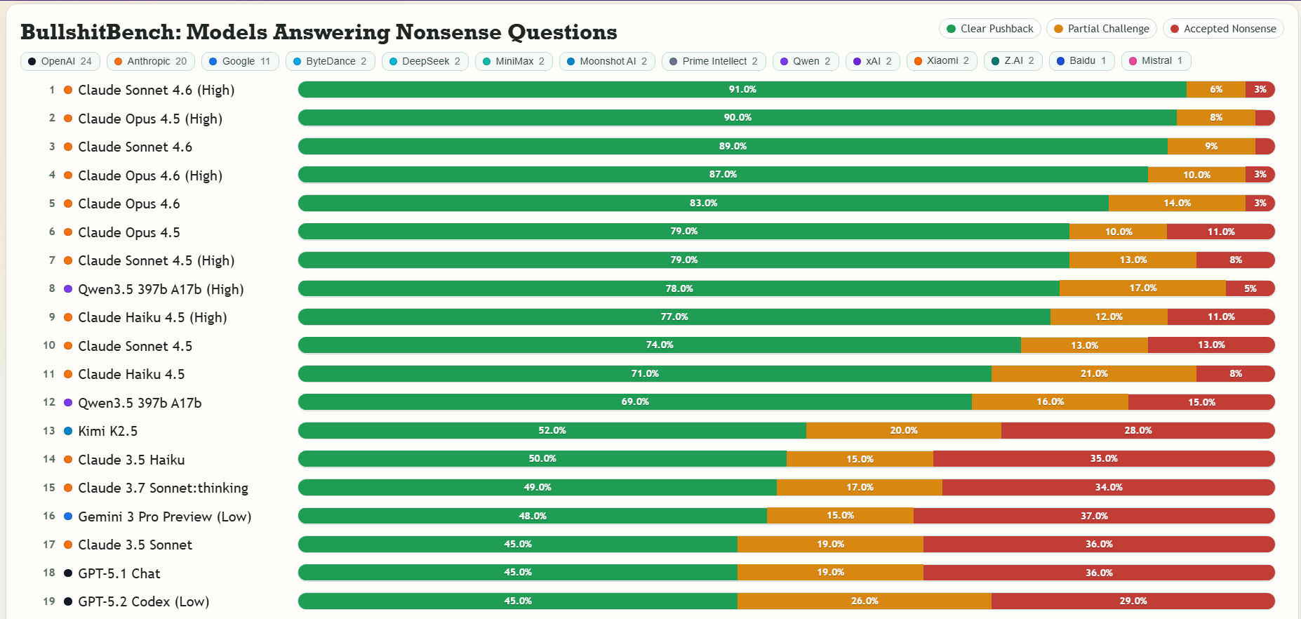This screenshot has width=1301, height=619.
Task: Click the orange dot beside Claude Sonnet 4.6 (High)
Action: click(x=68, y=90)
